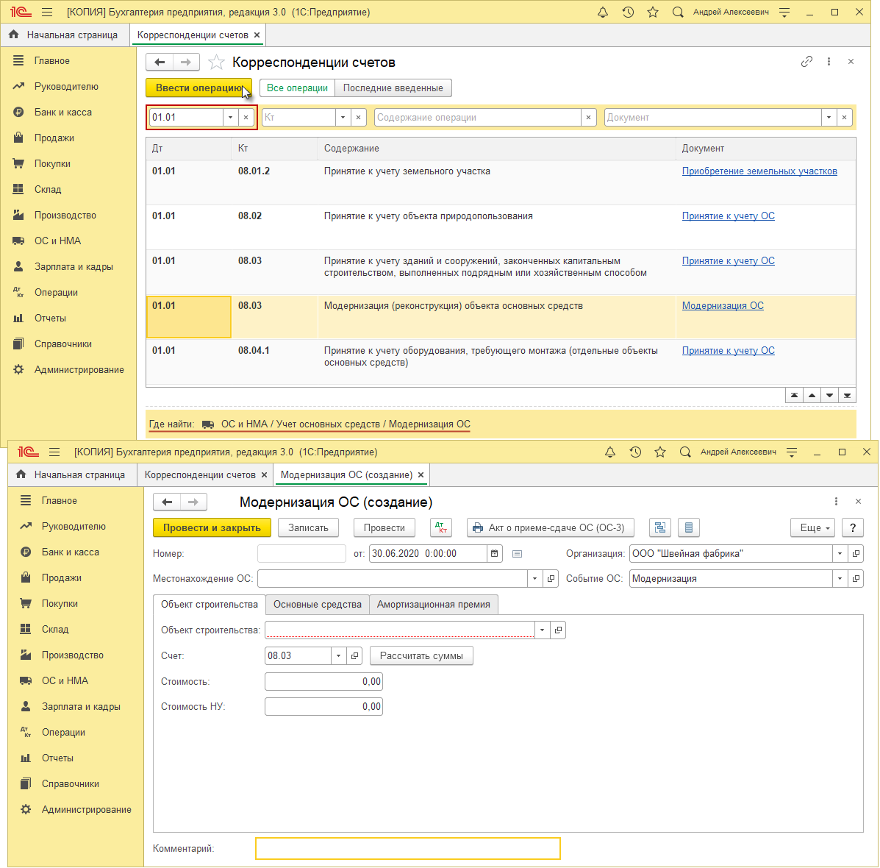
Task: Open document structure icon in Модернизация ОС toolbar
Action: click(x=660, y=527)
